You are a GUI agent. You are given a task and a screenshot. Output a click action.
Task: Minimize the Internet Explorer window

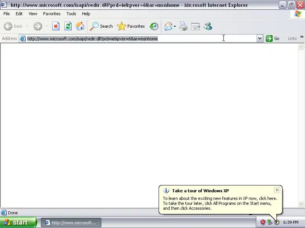[x=282, y=5]
